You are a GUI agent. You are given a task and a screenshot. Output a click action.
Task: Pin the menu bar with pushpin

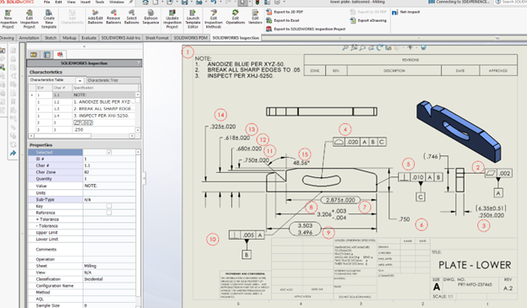point(131,2)
